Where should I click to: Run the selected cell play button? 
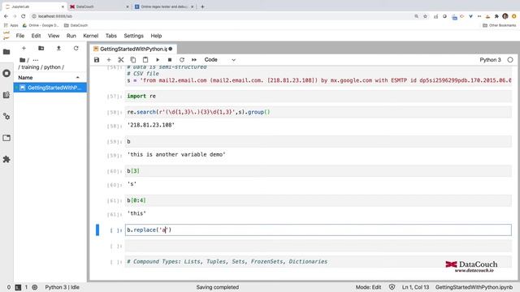(158, 60)
